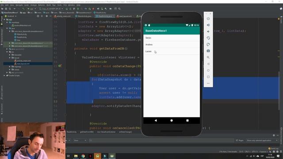Expand the mipmap folder
Screen dimensions: 283x159
tap(10, 67)
